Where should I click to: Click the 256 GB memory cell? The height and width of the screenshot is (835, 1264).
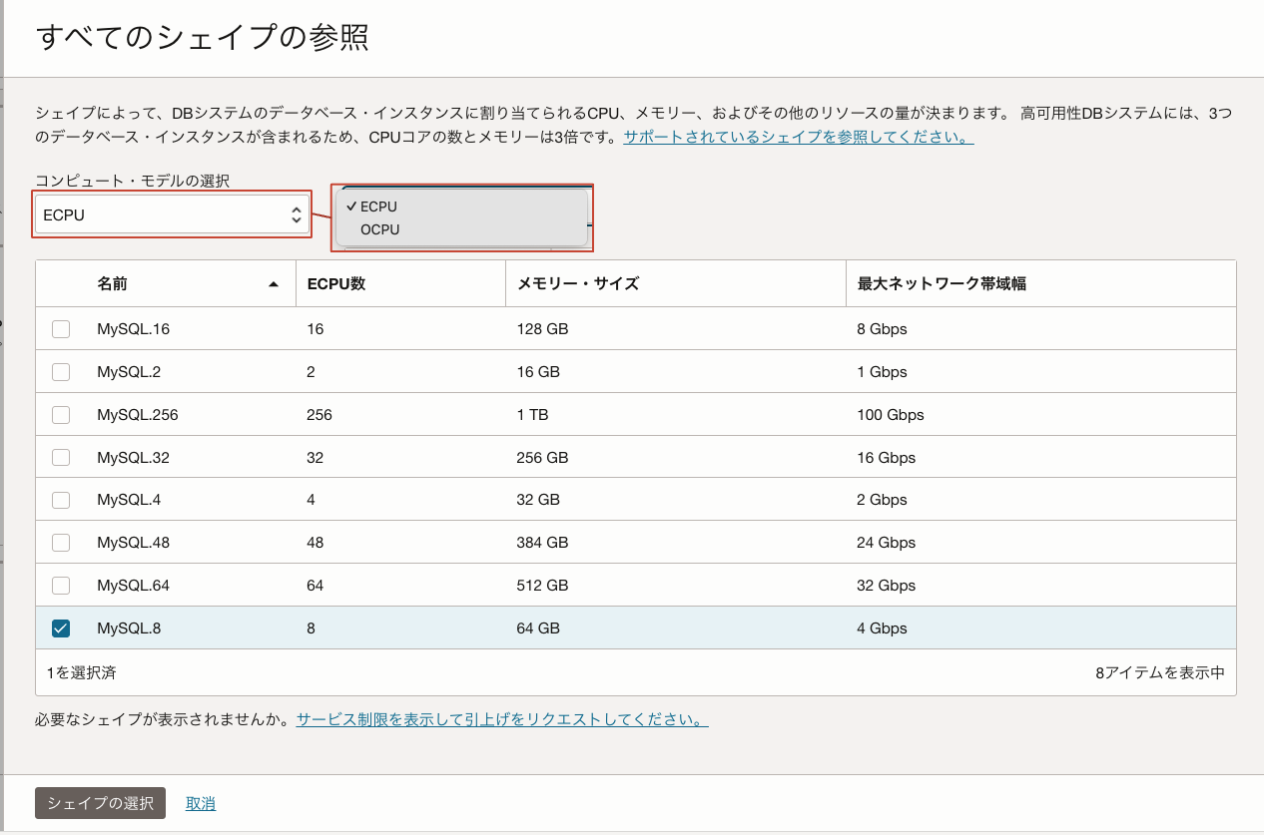[x=542, y=457]
